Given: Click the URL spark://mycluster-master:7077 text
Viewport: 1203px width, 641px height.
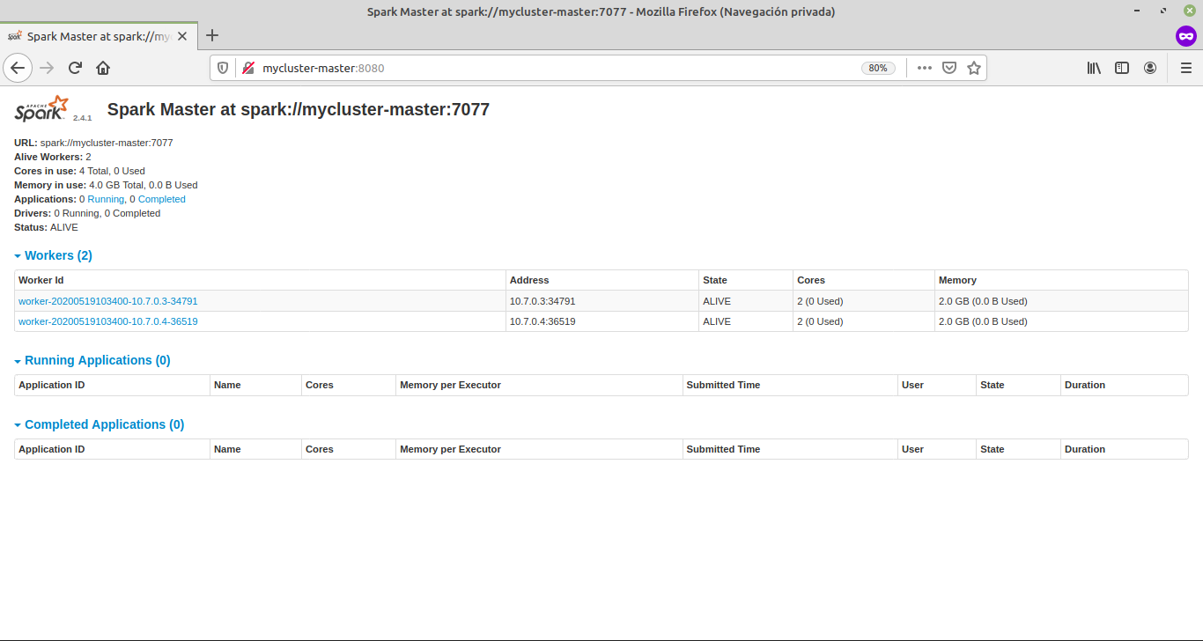Looking at the screenshot, I should pos(107,143).
